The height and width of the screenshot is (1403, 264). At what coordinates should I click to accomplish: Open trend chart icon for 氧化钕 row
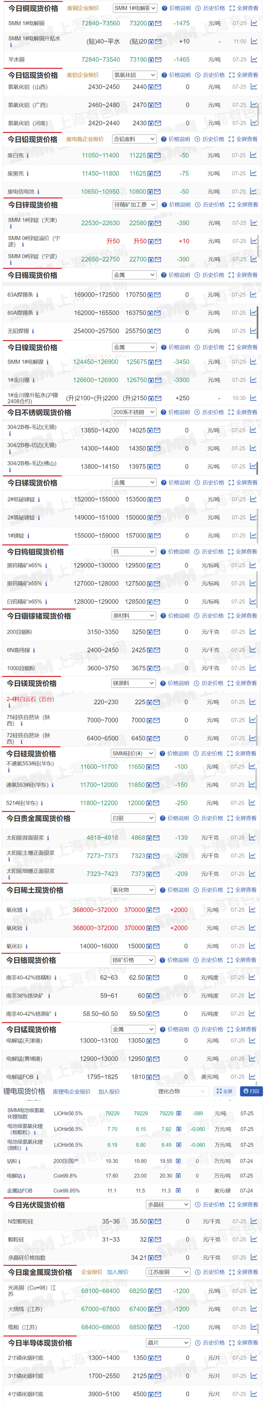252,928
